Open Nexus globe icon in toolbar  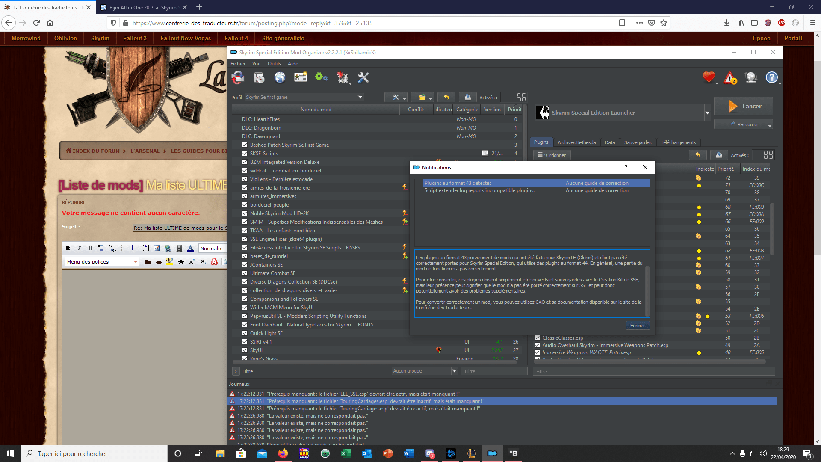pyautogui.click(x=280, y=77)
